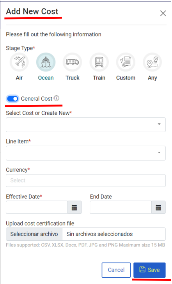Open the Currency select field
Image resolution: width=172 pixels, height=284 pixels.
pyautogui.click(x=86, y=181)
